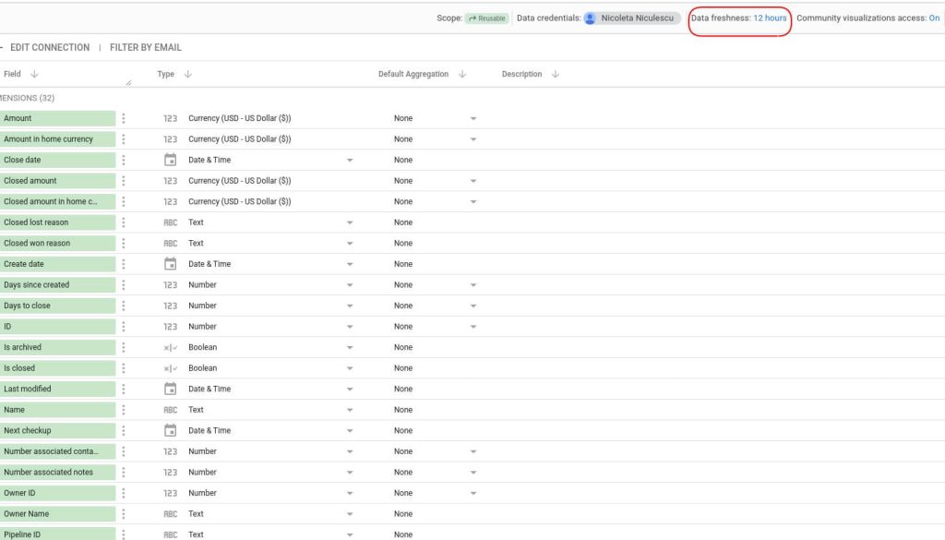This screenshot has width=945, height=540.
Task: Click the calendar icon for Next checkup
Action: [170, 429]
